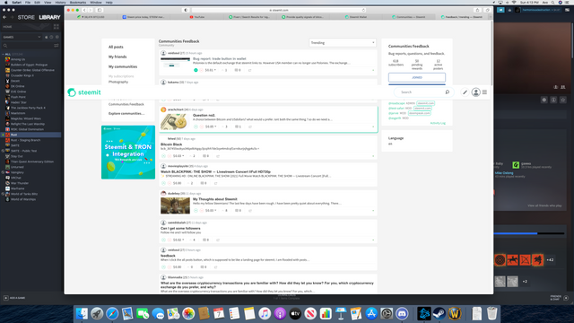Open Steam LIBRARY tab
574x323 pixels.
(49, 17)
